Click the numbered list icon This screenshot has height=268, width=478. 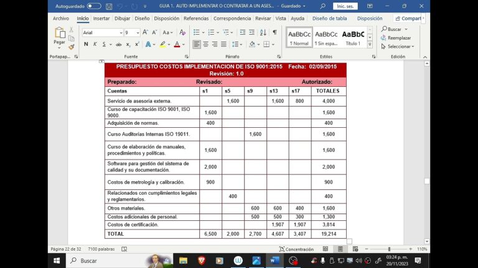pyautogui.click(x=211, y=32)
